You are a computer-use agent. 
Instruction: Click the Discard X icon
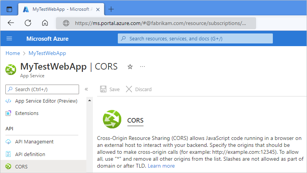point(129,89)
